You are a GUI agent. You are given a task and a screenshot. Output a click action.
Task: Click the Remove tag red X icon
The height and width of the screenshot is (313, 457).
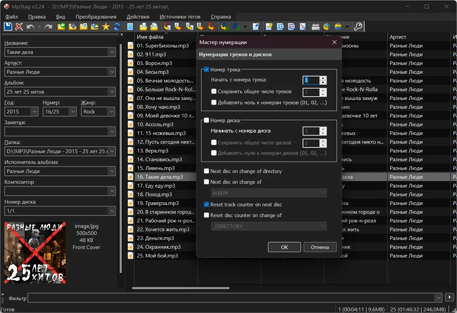click(x=19, y=27)
